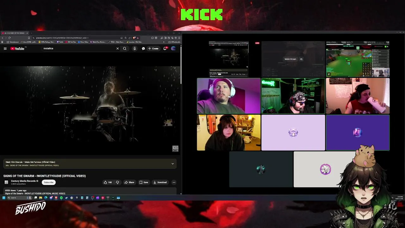Click the icon beside Watch Stream
405x228 pixels.
tap(301, 59)
